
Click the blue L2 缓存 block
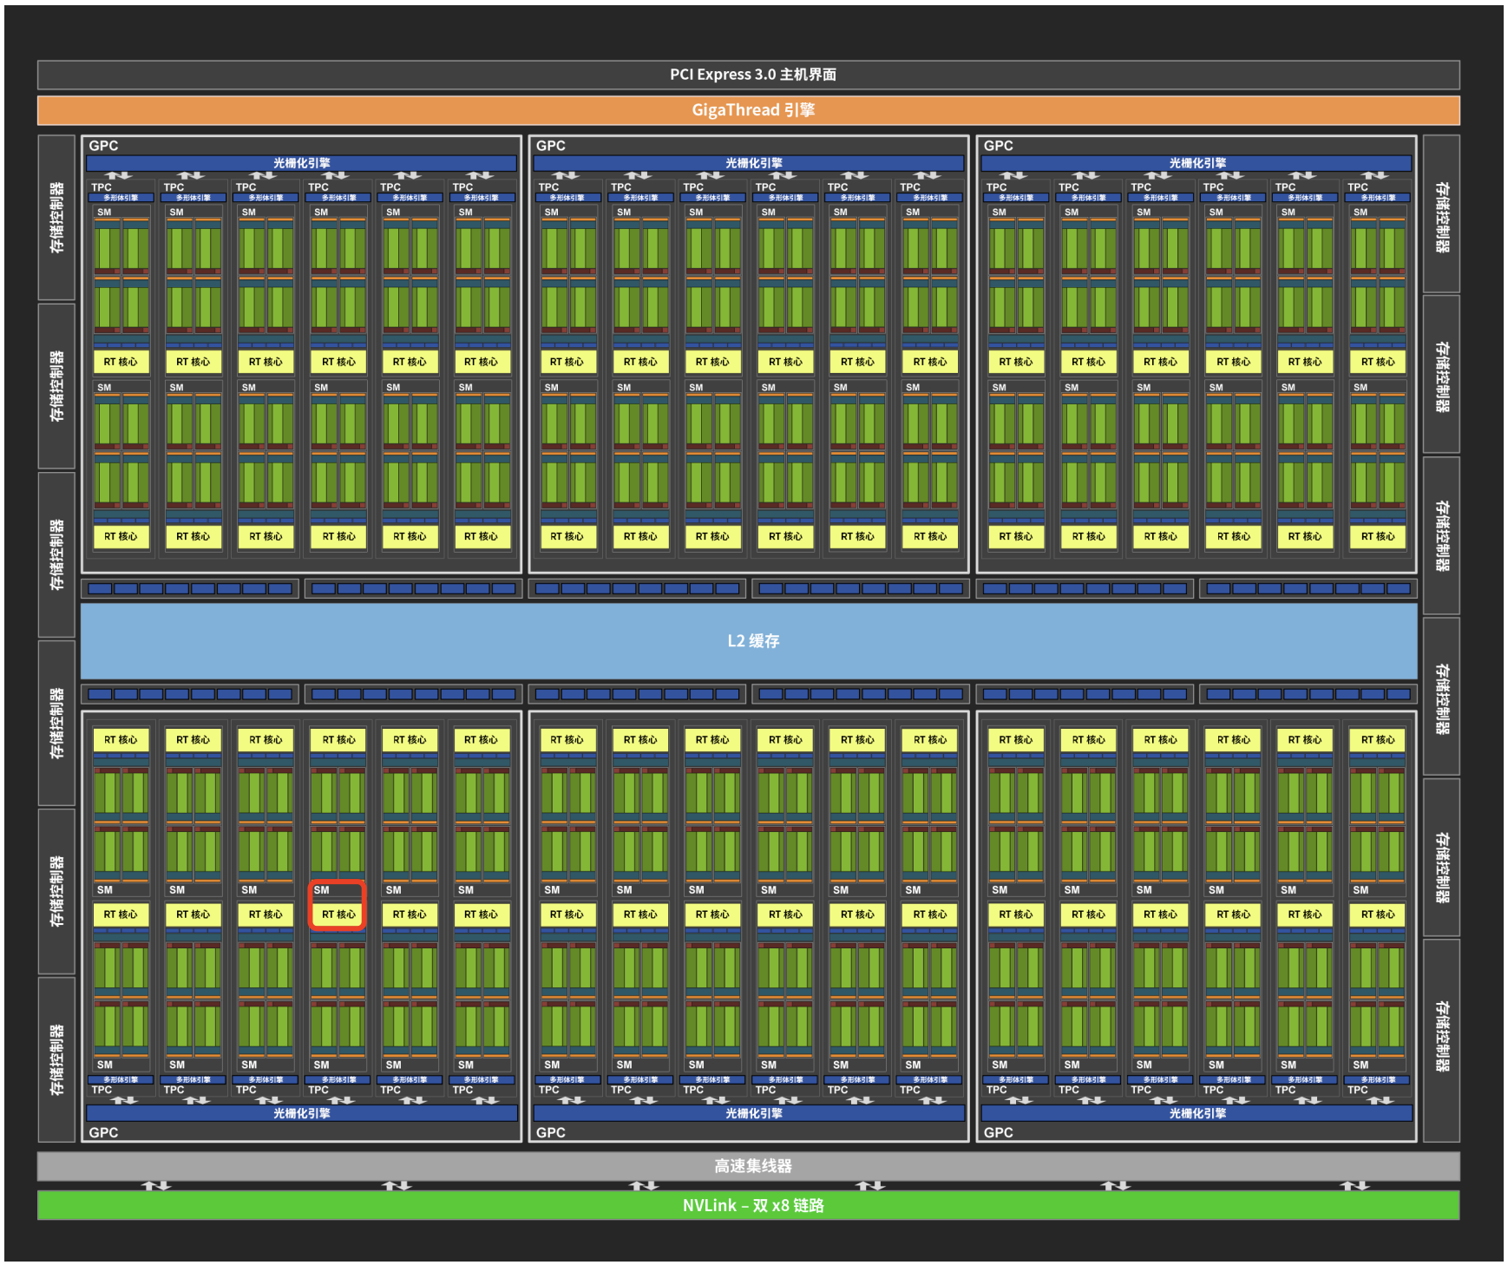pos(748,641)
